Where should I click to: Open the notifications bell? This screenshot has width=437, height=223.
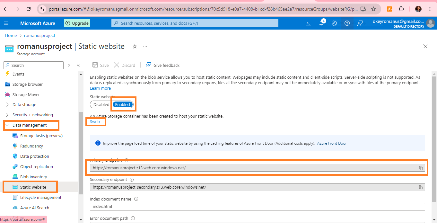(321, 23)
